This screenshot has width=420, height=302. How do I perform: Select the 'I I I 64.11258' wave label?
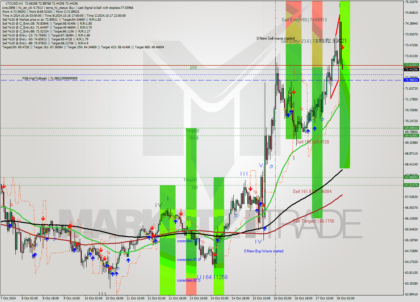click(212, 277)
